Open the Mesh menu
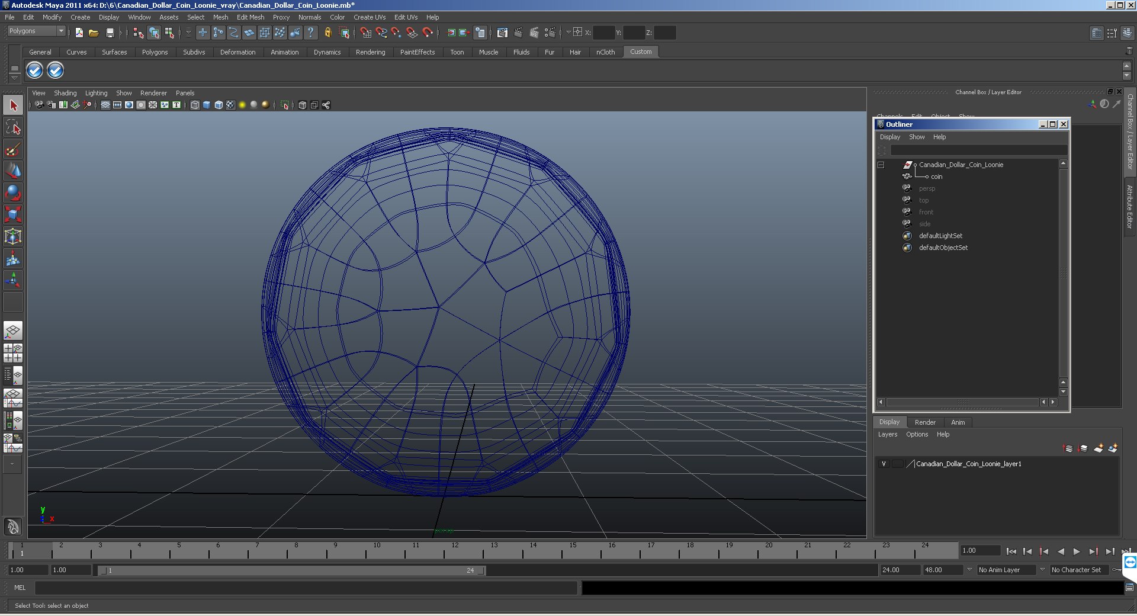The height and width of the screenshot is (616, 1137). pyautogui.click(x=221, y=17)
